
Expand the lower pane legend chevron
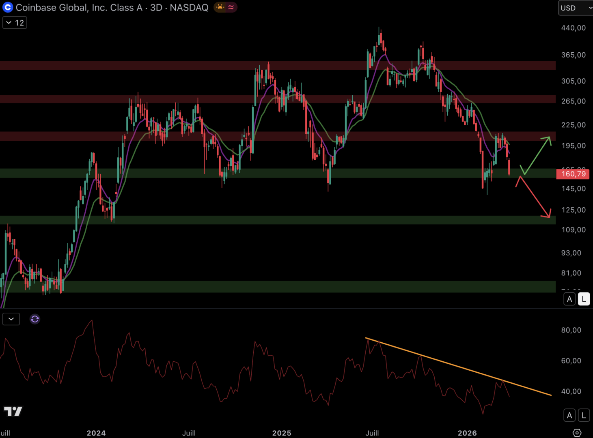11,319
